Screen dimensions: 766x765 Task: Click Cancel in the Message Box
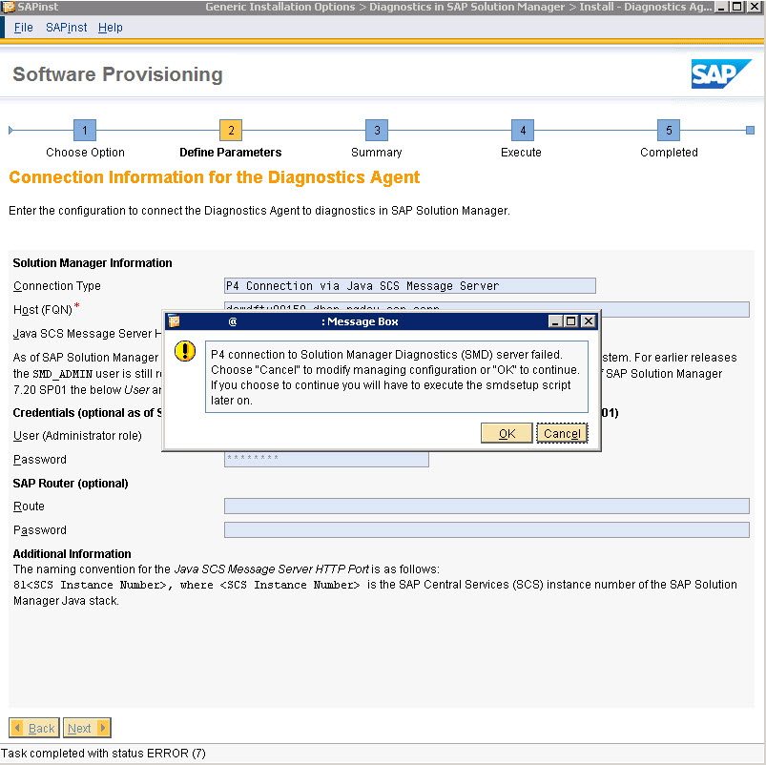(562, 433)
